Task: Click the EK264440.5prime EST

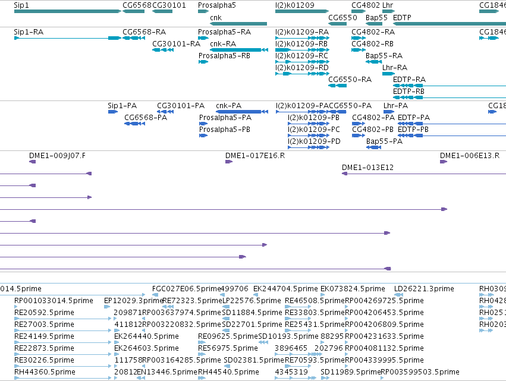Action: [117, 342]
